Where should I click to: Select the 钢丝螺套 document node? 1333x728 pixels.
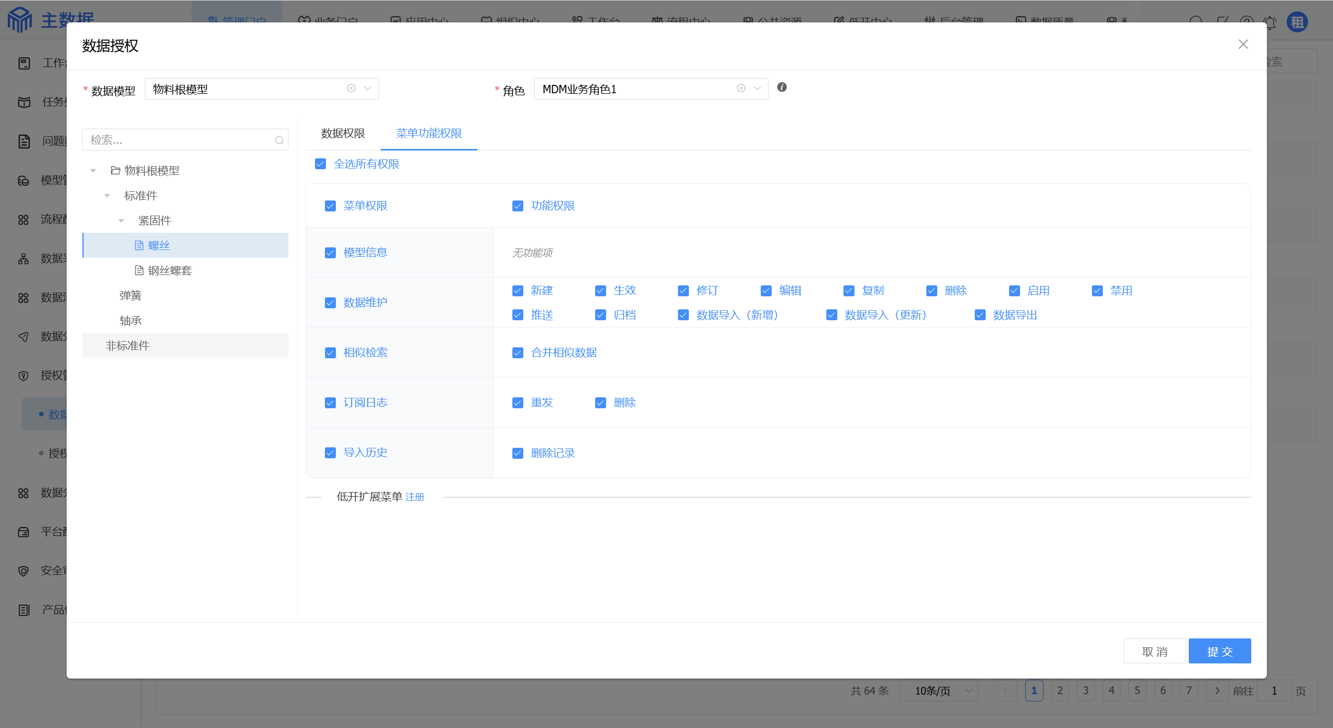169,270
